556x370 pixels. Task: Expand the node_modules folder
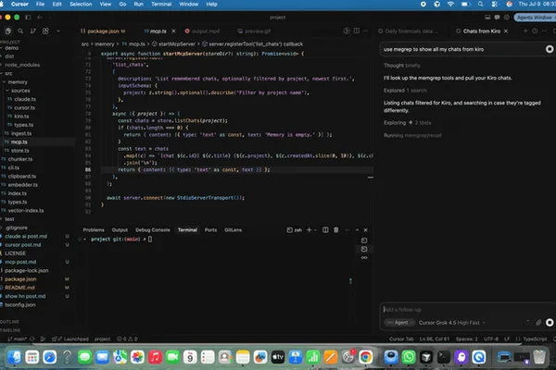22,65
